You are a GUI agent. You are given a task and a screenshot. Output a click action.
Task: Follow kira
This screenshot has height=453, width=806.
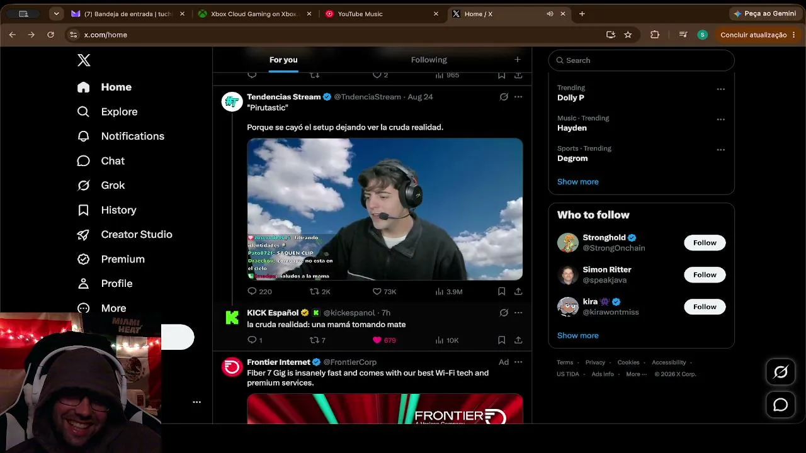705,307
